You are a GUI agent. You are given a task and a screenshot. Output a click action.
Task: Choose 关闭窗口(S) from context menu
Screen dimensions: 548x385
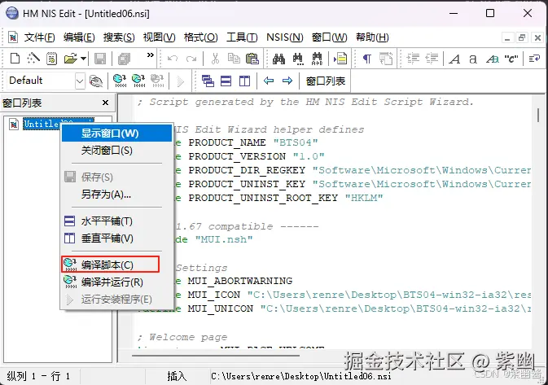116,151
